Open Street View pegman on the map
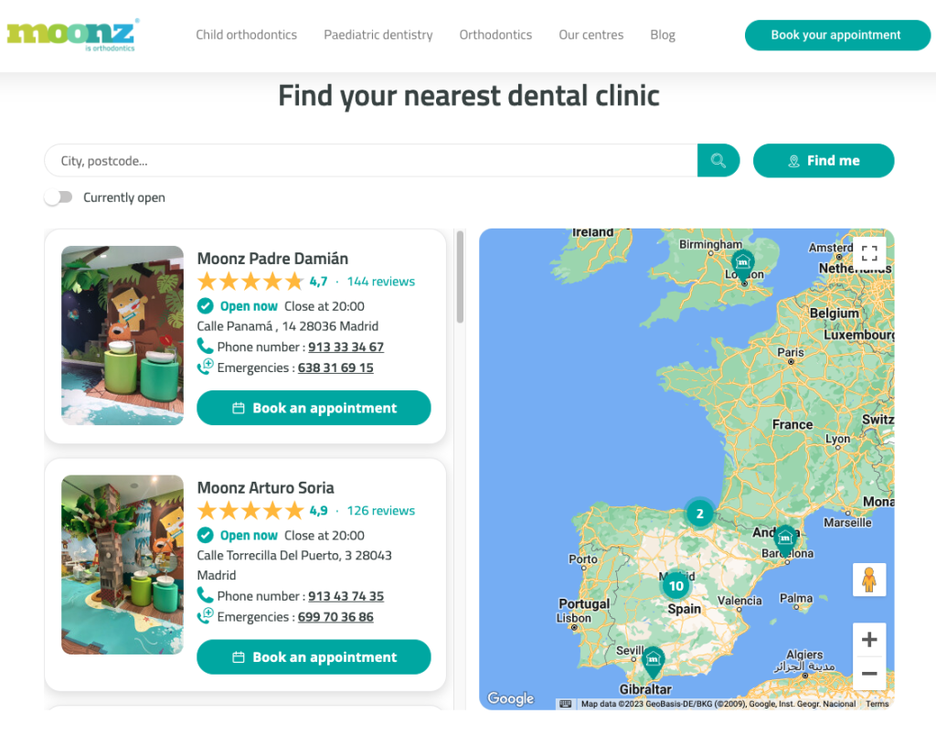 pos(869,580)
